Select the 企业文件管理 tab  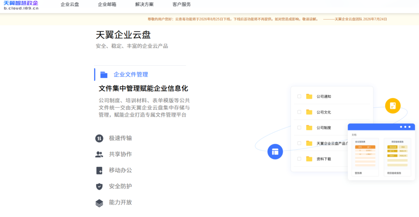point(131,74)
